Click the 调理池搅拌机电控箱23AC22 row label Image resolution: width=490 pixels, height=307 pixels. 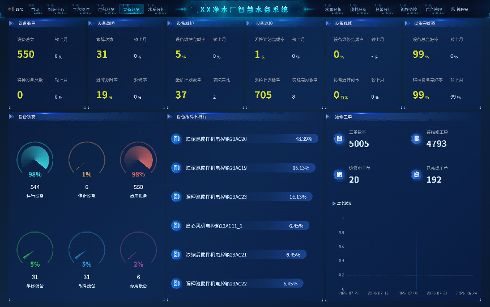[216, 284]
